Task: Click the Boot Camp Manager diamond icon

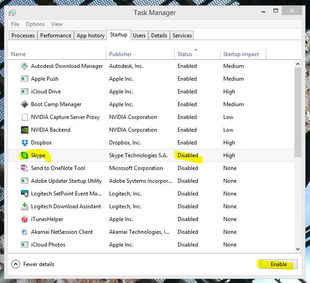Action: pyautogui.click(x=25, y=104)
